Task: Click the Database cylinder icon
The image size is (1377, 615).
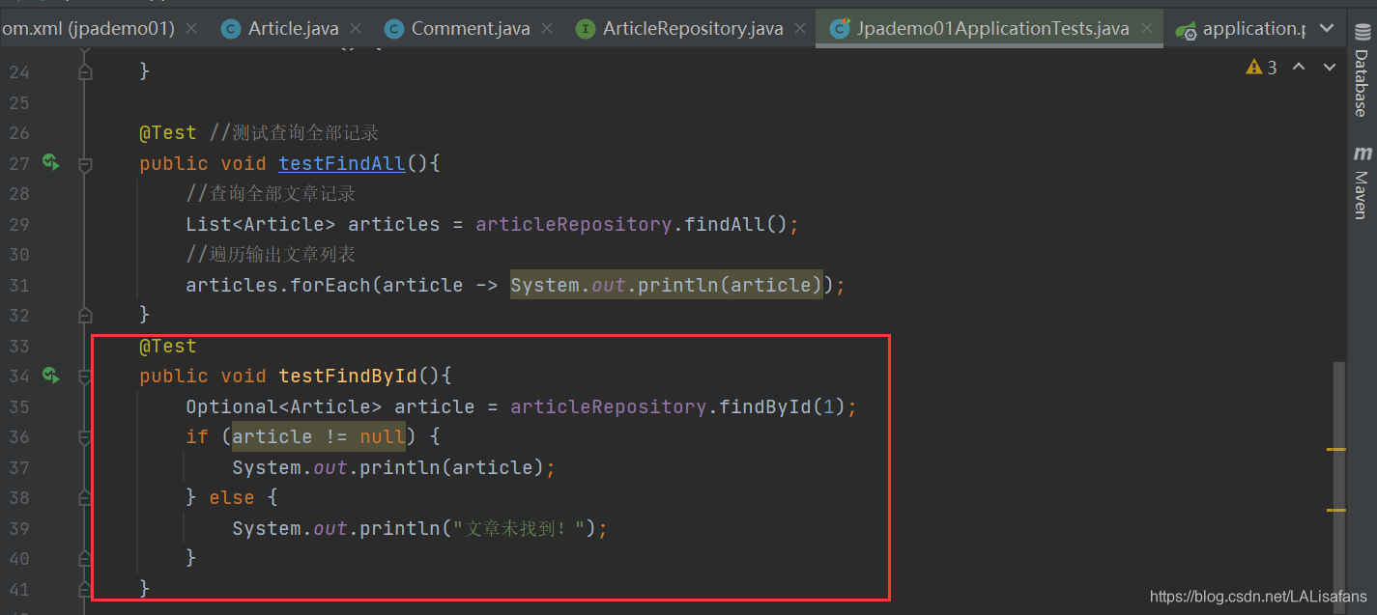Action: (x=1361, y=31)
